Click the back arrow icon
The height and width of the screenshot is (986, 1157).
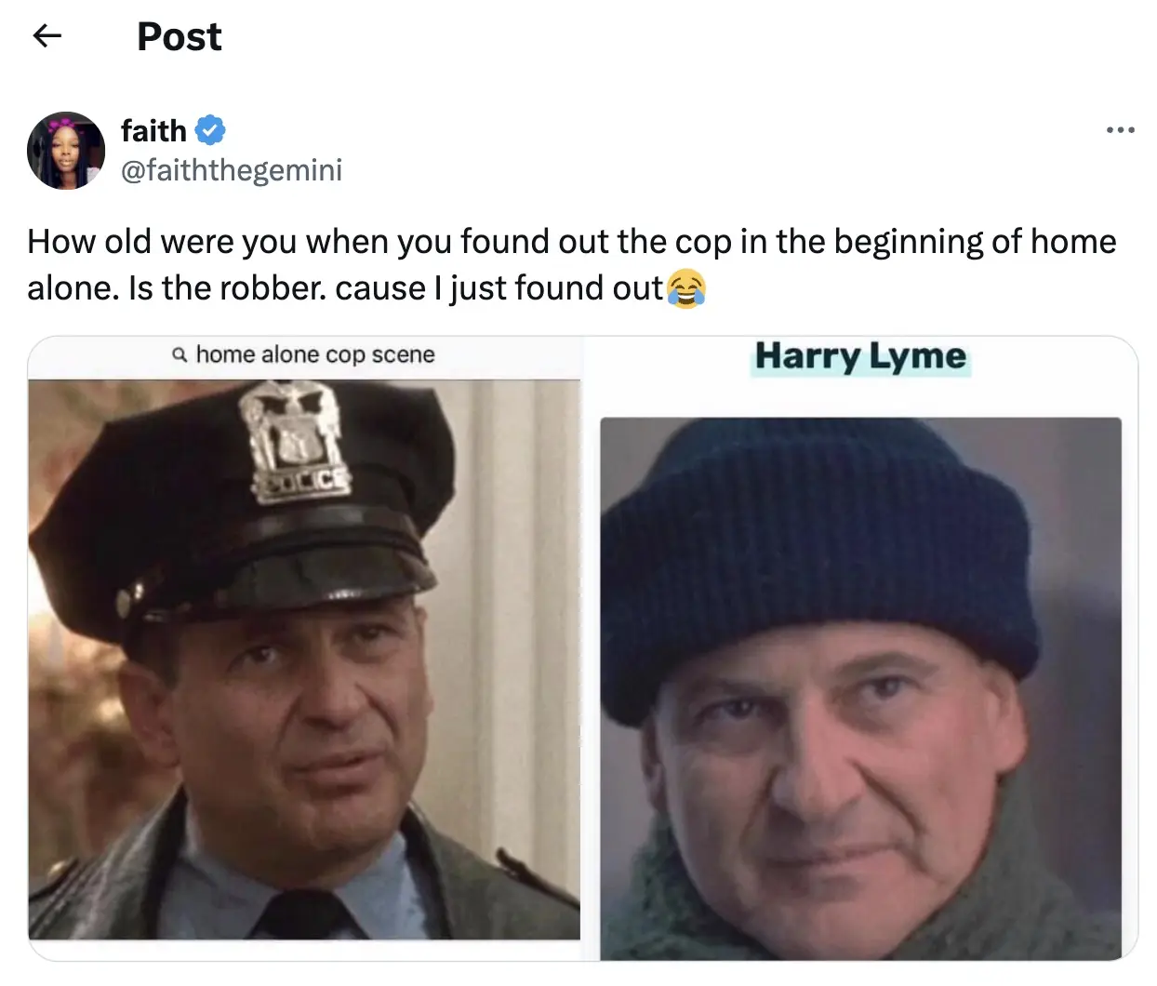(x=47, y=36)
